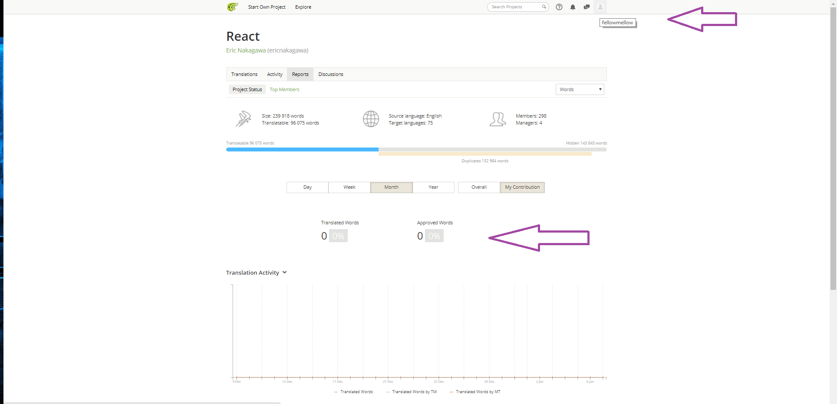Click the React project title
Screen dimensions: 837x404
tap(243, 36)
